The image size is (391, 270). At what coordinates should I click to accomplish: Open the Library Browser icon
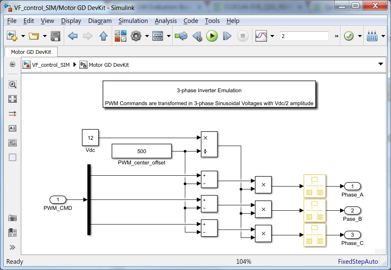click(x=121, y=36)
